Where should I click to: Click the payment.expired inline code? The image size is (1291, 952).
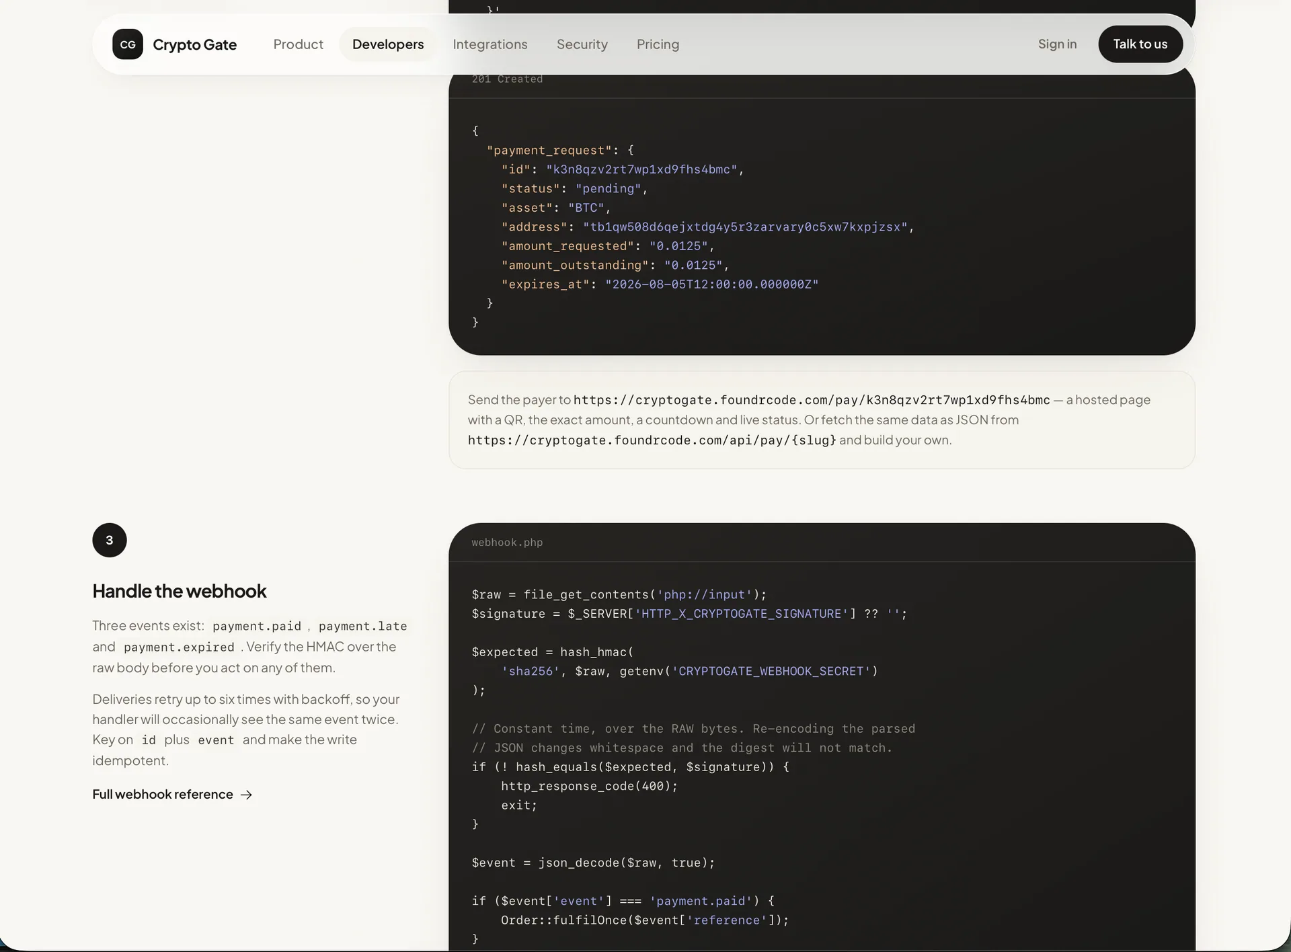(179, 647)
